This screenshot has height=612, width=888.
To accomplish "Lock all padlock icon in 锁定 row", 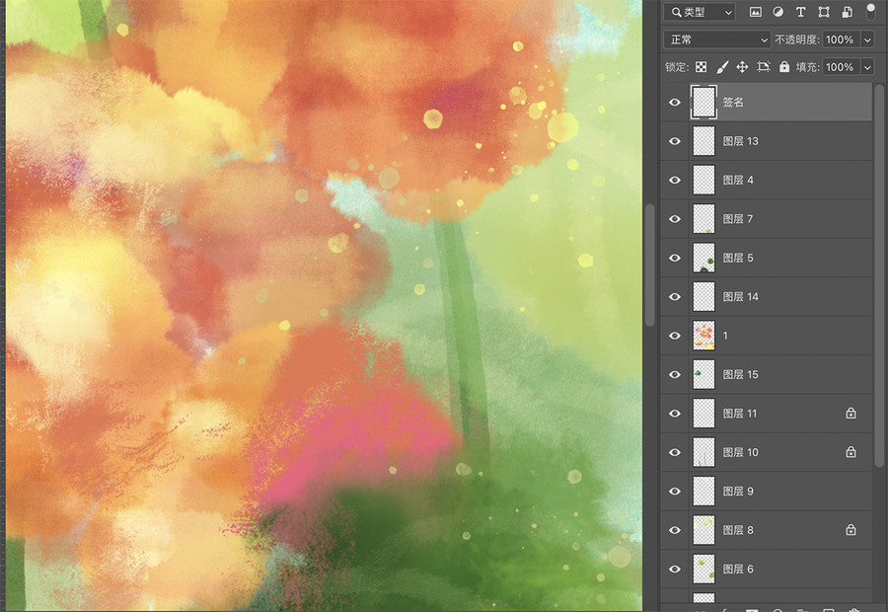I will (x=784, y=67).
